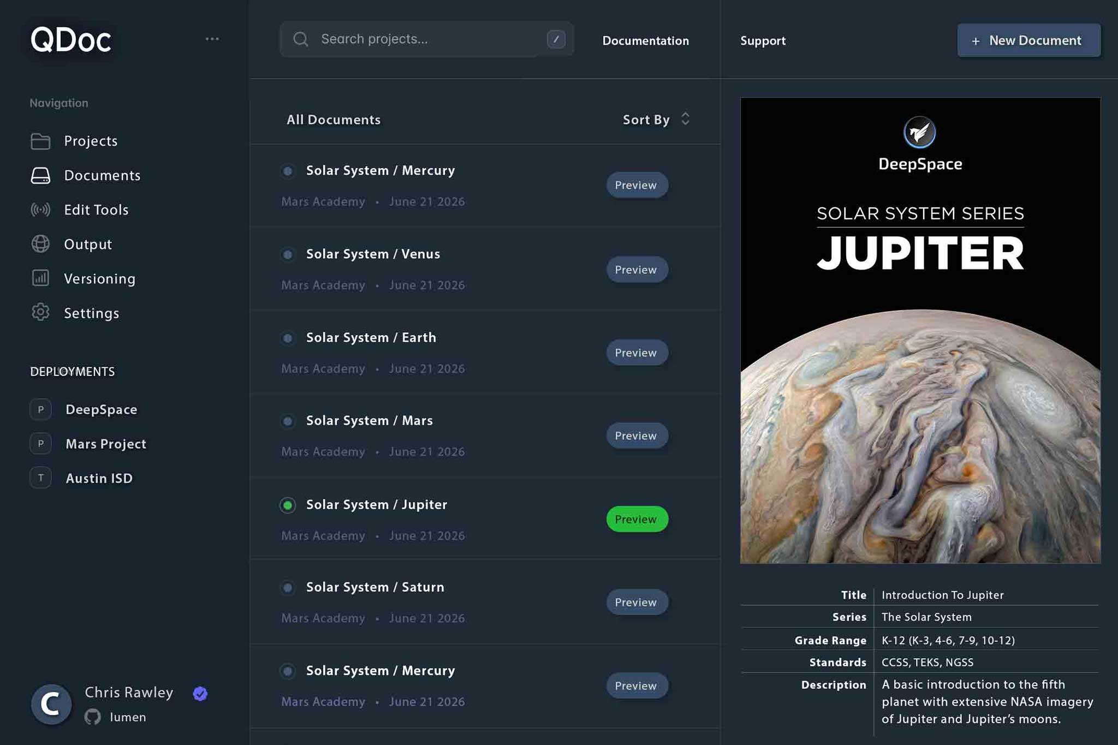Select the last Solar System / Mercury radio

[288, 671]
